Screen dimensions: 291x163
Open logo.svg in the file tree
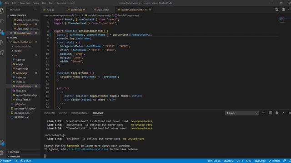click(x=21, y=91)
